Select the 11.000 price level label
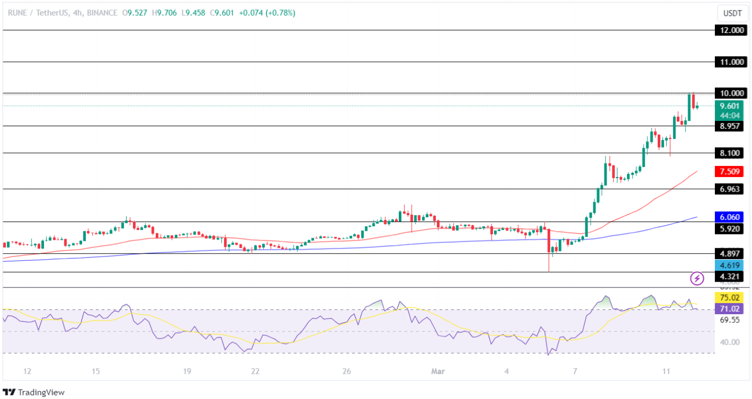Viewport: 752px width, 399px height. point(731,62)
